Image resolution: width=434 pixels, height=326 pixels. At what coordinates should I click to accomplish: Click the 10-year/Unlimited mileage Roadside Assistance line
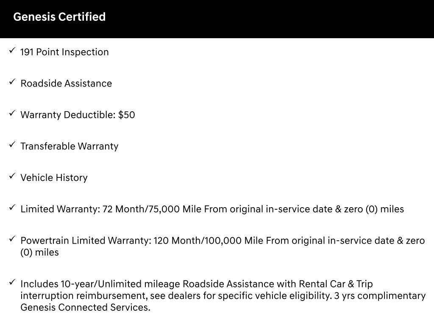(x=191, y=284)
